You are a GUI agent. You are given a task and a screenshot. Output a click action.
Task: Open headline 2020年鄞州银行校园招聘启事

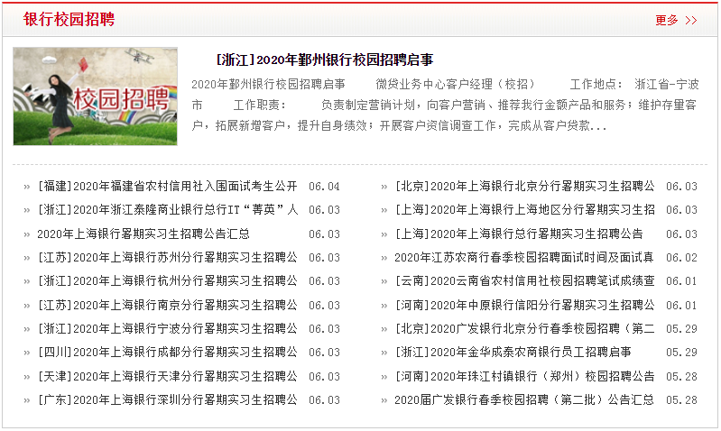click(x=325, y=60)
